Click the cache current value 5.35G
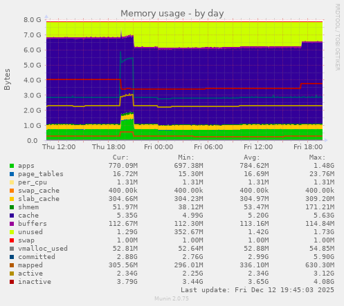The image size is (344, 306). coord(127,216)
